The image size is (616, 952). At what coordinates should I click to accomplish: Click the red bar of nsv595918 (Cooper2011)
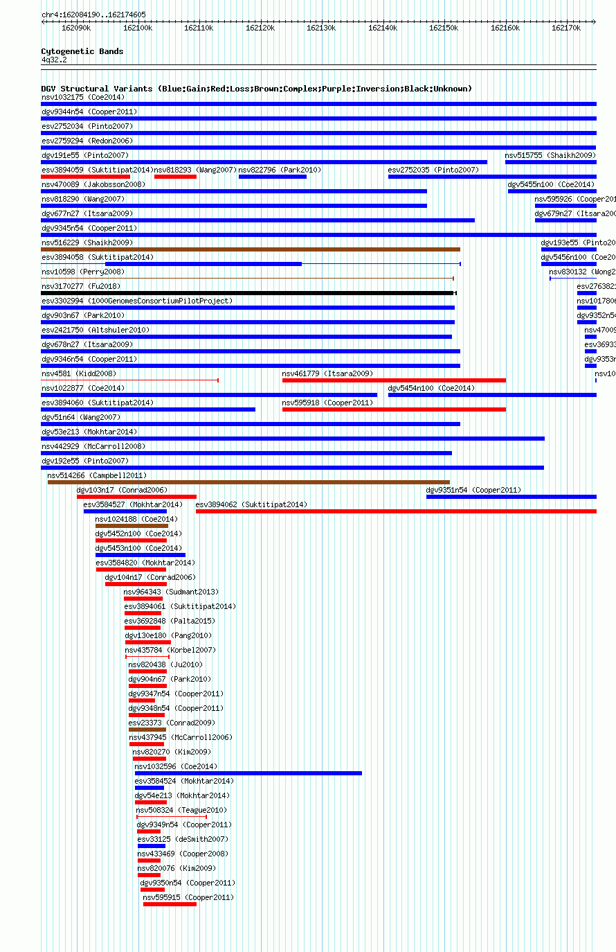tap(394, 409)
